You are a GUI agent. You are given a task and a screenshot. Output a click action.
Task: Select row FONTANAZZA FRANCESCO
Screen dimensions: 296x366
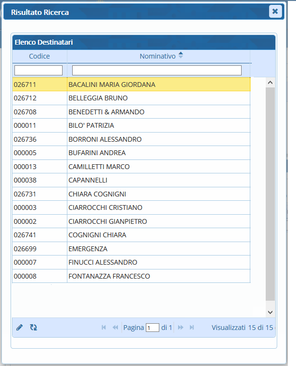click(x=109, y=276)
